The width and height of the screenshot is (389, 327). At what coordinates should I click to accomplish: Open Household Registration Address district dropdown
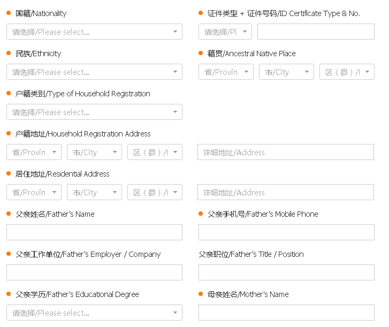click(x=155, y=152)
